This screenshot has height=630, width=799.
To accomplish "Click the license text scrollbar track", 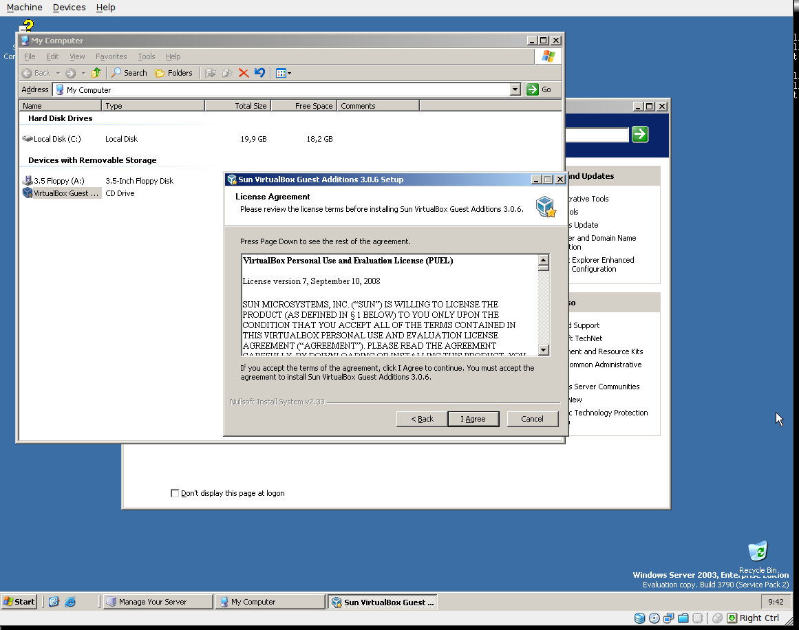I will point(544,307).
